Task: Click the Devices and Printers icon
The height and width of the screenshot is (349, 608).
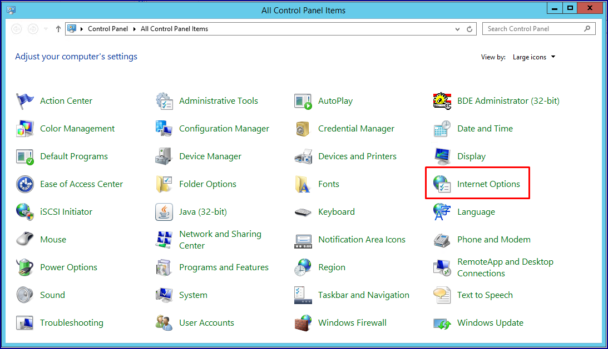Action: coord(303,156)
